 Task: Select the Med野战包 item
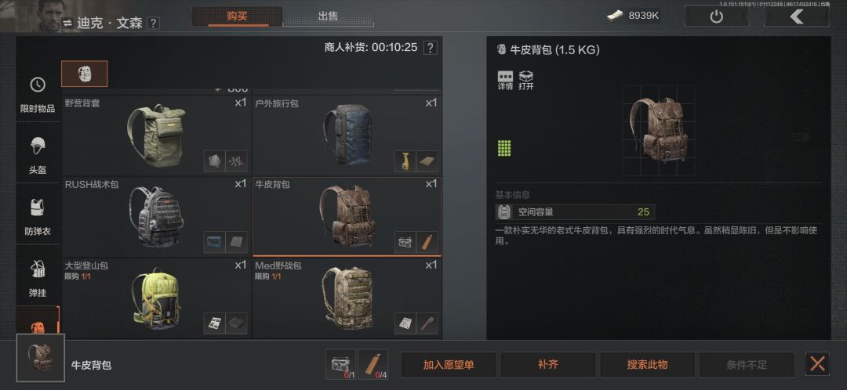(347, 298)
